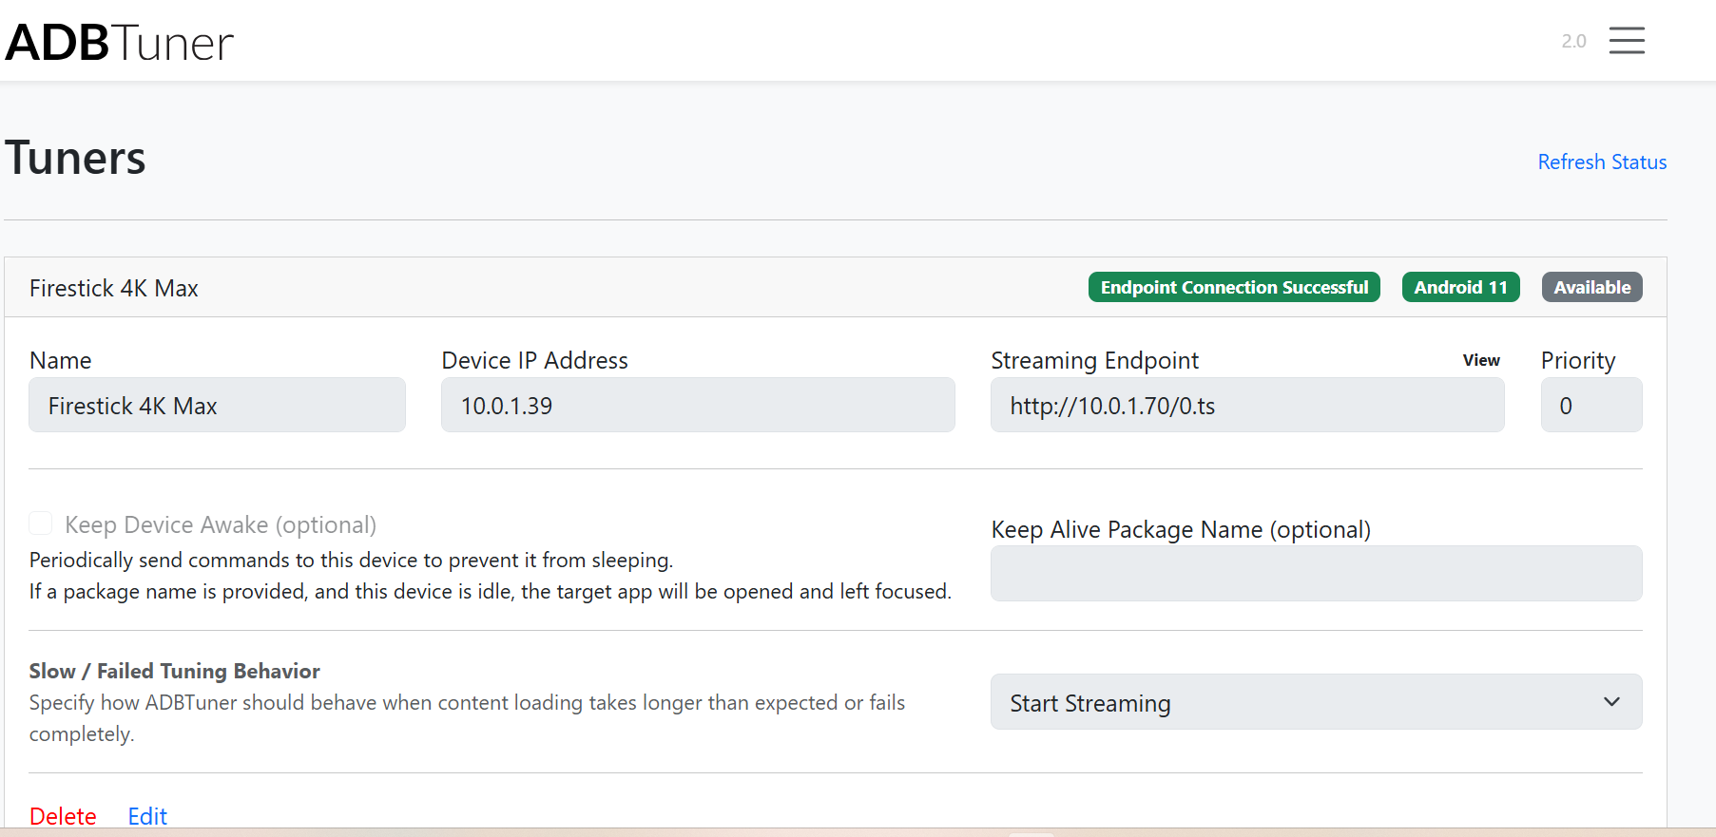The height and width of the screenshot is (837, 1716).
Task: Edit the Firestick 4K Max tuner
Action: pyautogui.click(x=147, y=816)
